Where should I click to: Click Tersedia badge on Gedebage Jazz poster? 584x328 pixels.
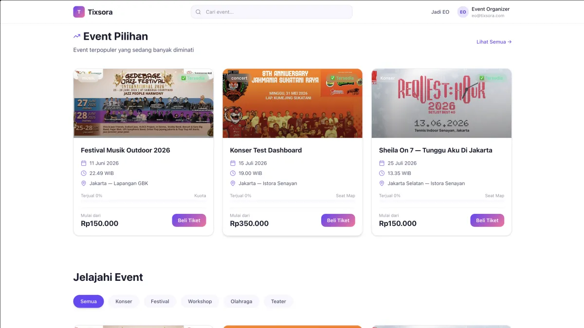coord(193,78)
